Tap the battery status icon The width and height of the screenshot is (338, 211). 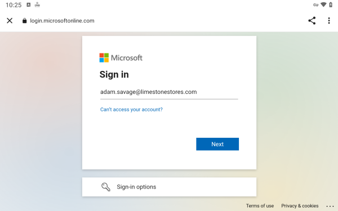coord(331,5)
